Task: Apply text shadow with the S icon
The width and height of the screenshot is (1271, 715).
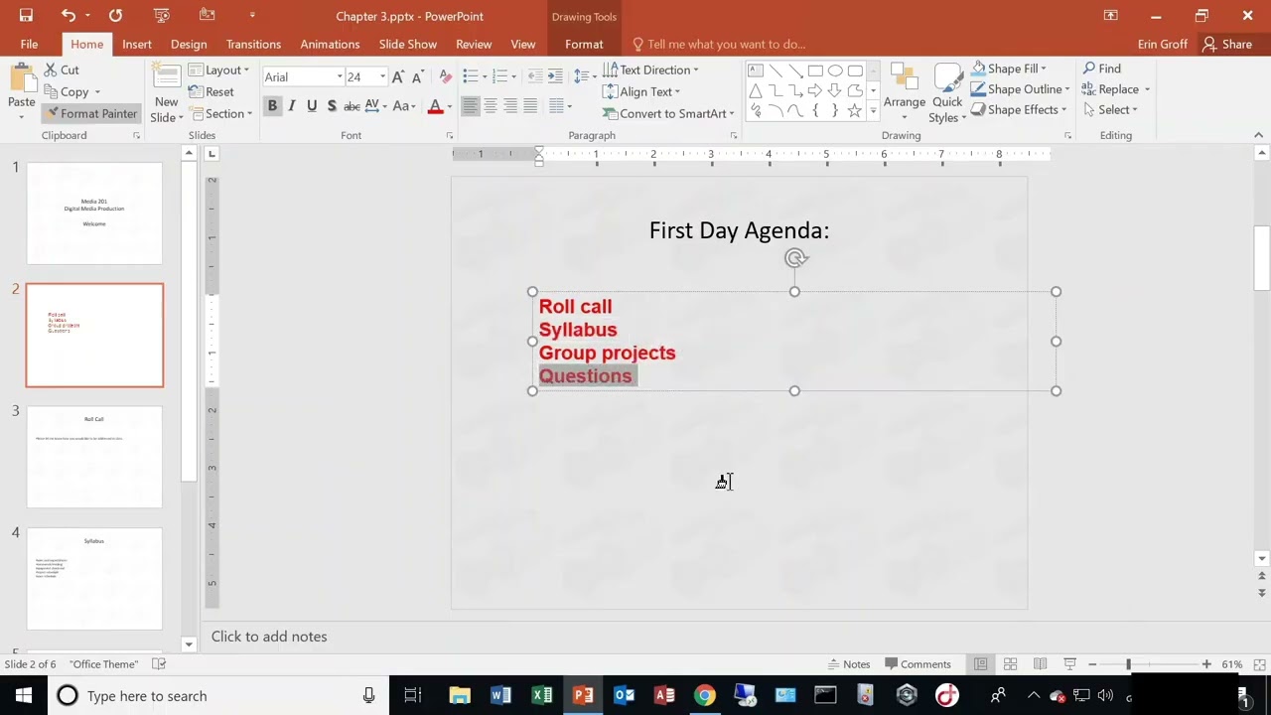Action: tap(332, 106)
